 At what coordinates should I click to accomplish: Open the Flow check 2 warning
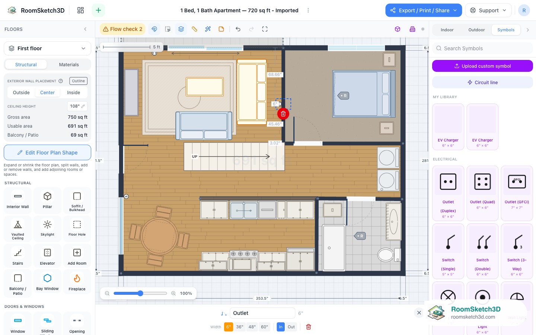(122, 29)
